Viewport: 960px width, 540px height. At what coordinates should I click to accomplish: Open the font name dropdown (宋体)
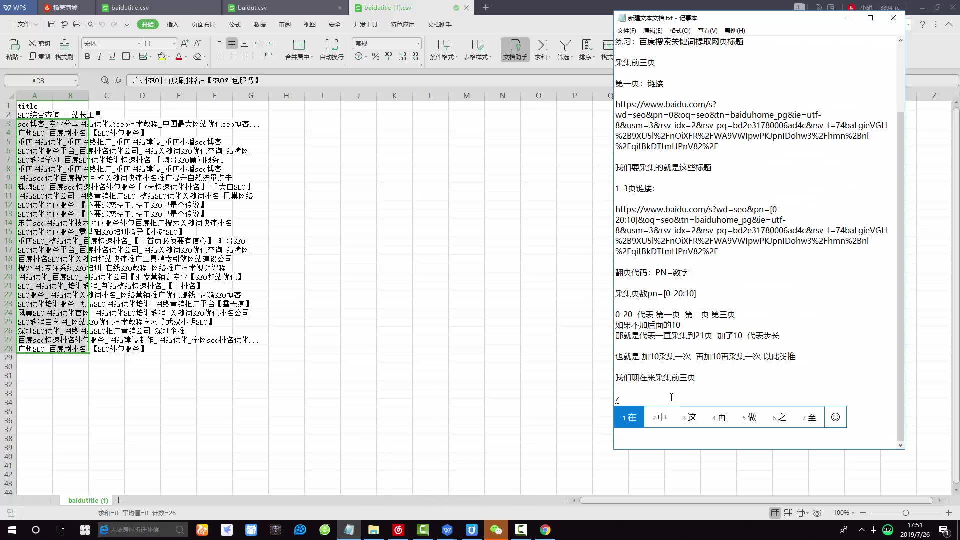(139, 43)
